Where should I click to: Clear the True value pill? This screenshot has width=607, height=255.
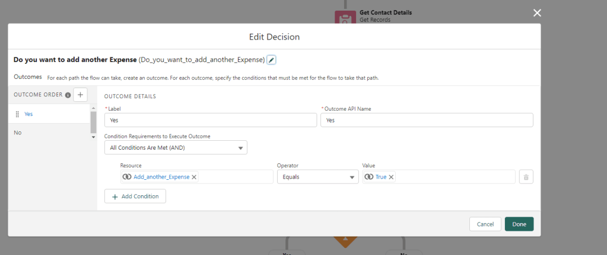(x=391, y=177)
